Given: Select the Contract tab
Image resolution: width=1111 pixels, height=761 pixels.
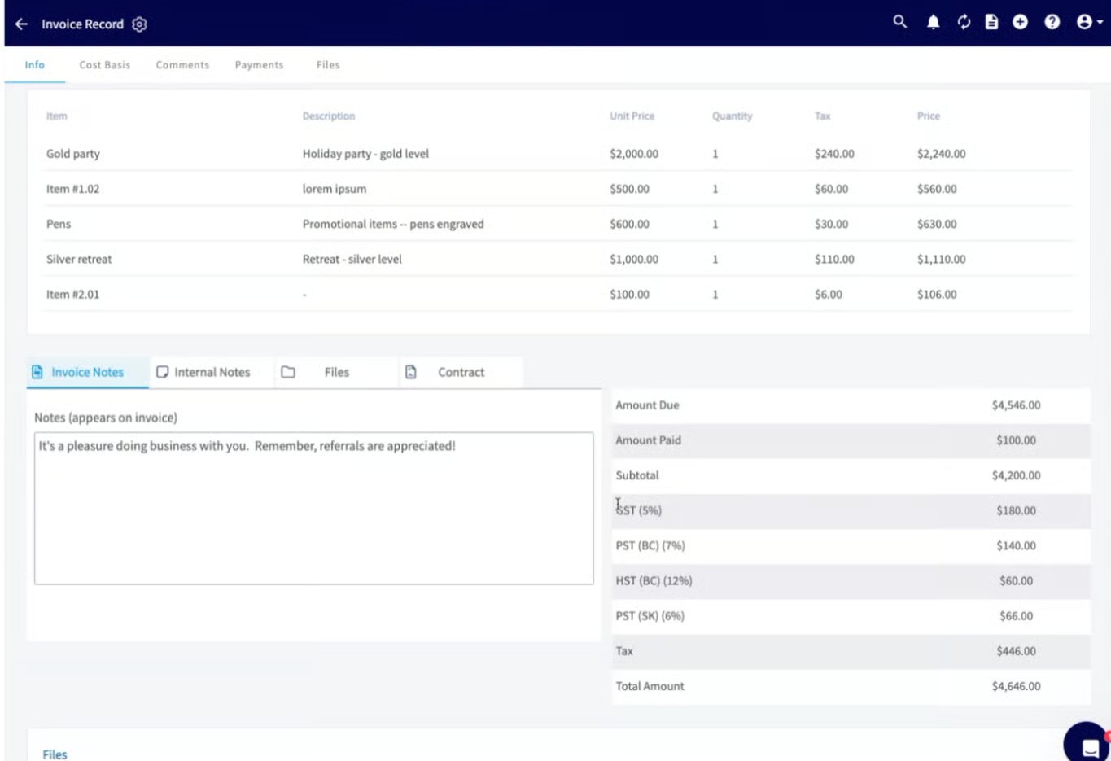Looking at the screenshot, I should pos(461,372).
